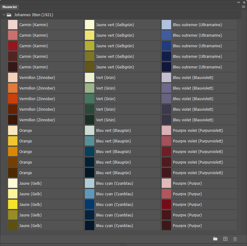
Task: Choose the light sage Vert (Grün) swatch
Action: pyautogui.click(x=90, y=88)
